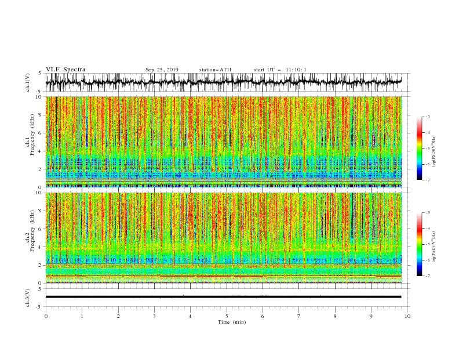Click time axis tick label "1"
The image size is (459, 355).
[82, 316]
